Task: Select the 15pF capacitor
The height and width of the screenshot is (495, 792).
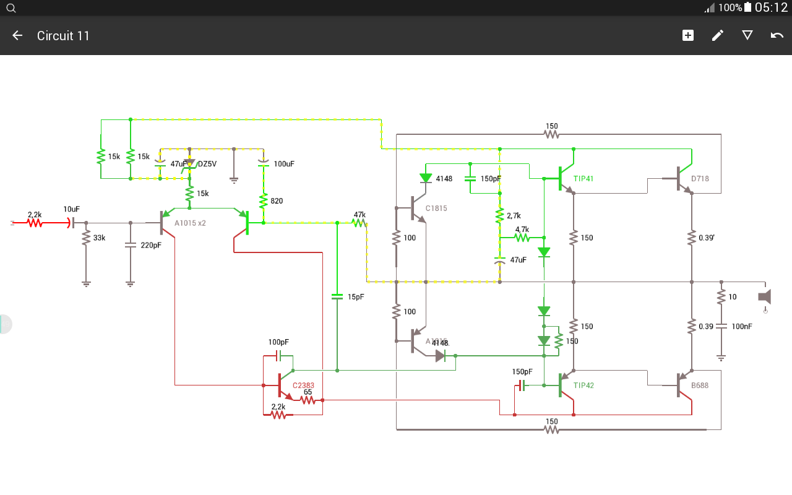Action: point(337,296)
